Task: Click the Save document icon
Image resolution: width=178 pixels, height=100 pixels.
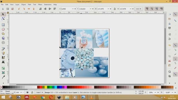Action: (169, 23)
